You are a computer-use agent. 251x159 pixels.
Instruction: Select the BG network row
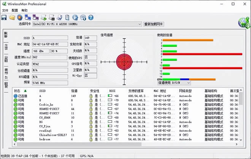(x=126, y=122)
